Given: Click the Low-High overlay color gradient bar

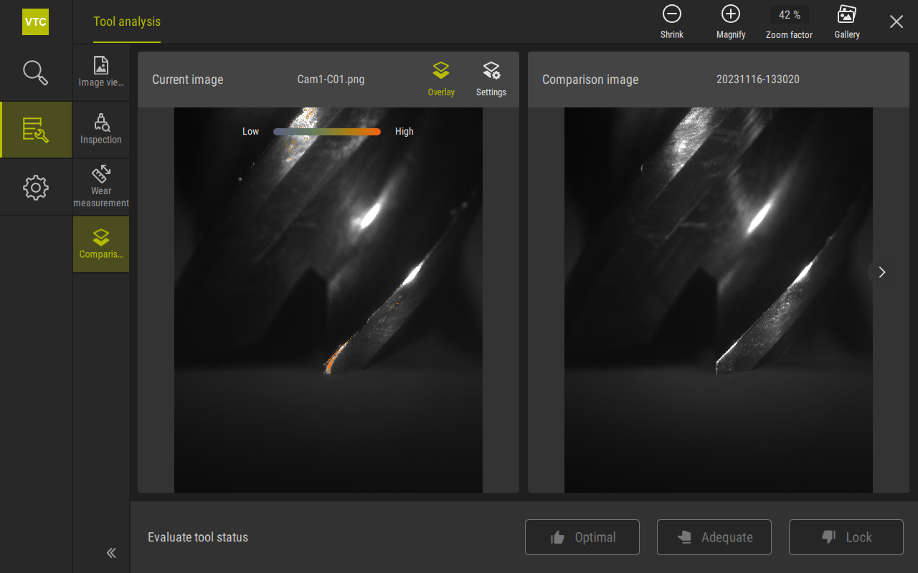Looking at the screenshot, I should click(327, 132).
